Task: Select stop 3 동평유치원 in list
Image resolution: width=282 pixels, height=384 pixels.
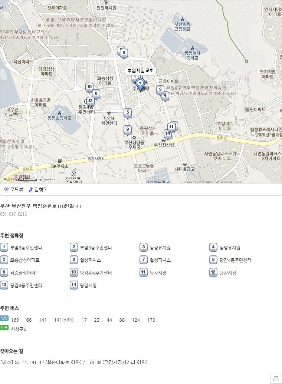Action: 160,248
